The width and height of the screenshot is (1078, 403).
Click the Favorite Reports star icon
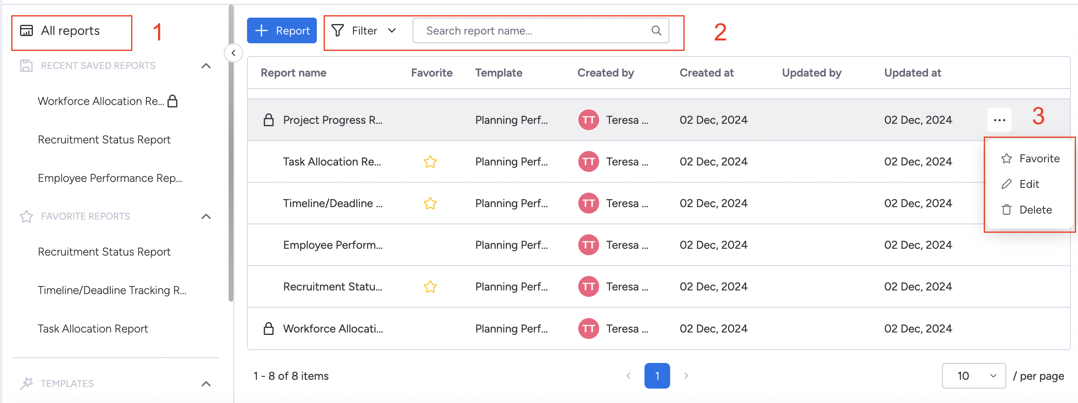(x=26, y=217)
